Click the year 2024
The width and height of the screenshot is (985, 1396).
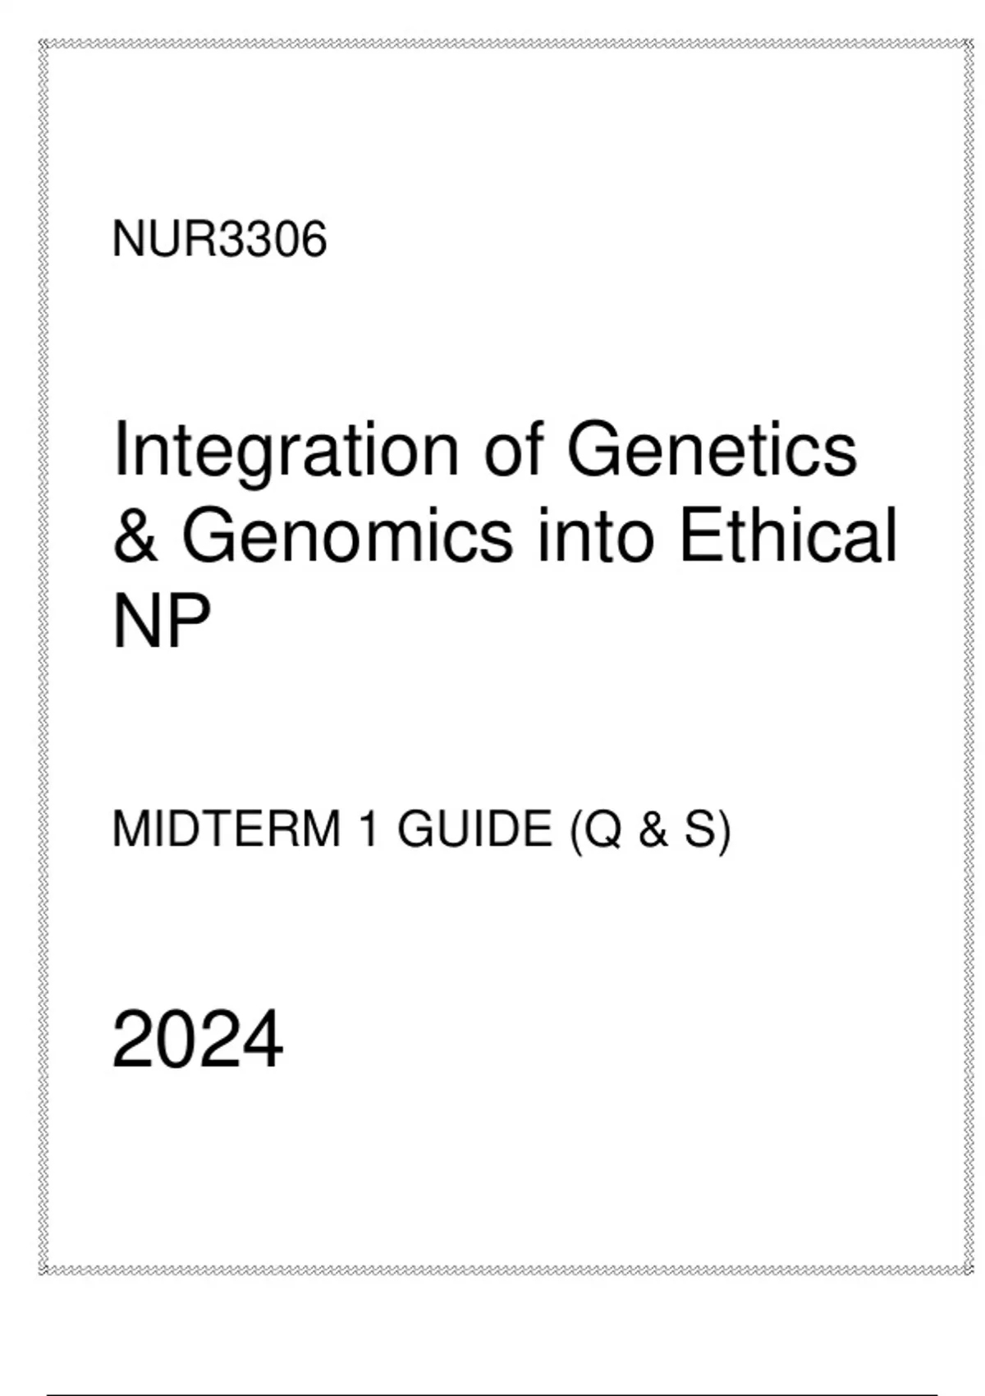tap(197, 1040)
